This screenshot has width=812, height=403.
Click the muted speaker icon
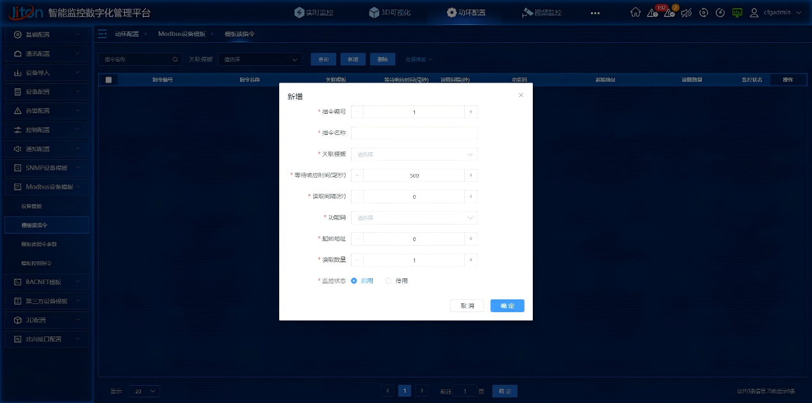tap(686, 13)
